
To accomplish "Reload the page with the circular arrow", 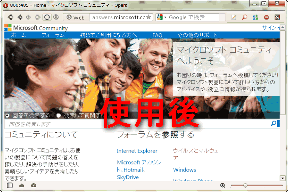I will click(47, 17).
